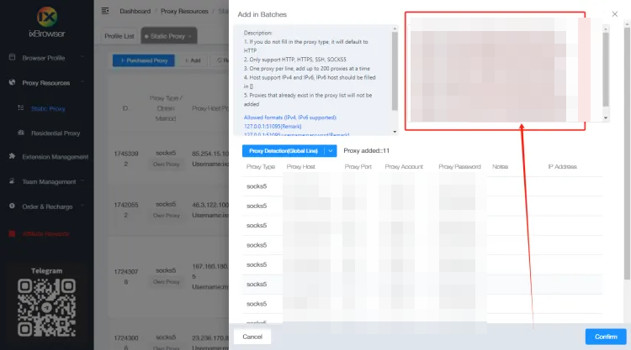Click the Proxy Resources globe icon
This screenshot has height=350, width=631.
(x=12, y=82)
